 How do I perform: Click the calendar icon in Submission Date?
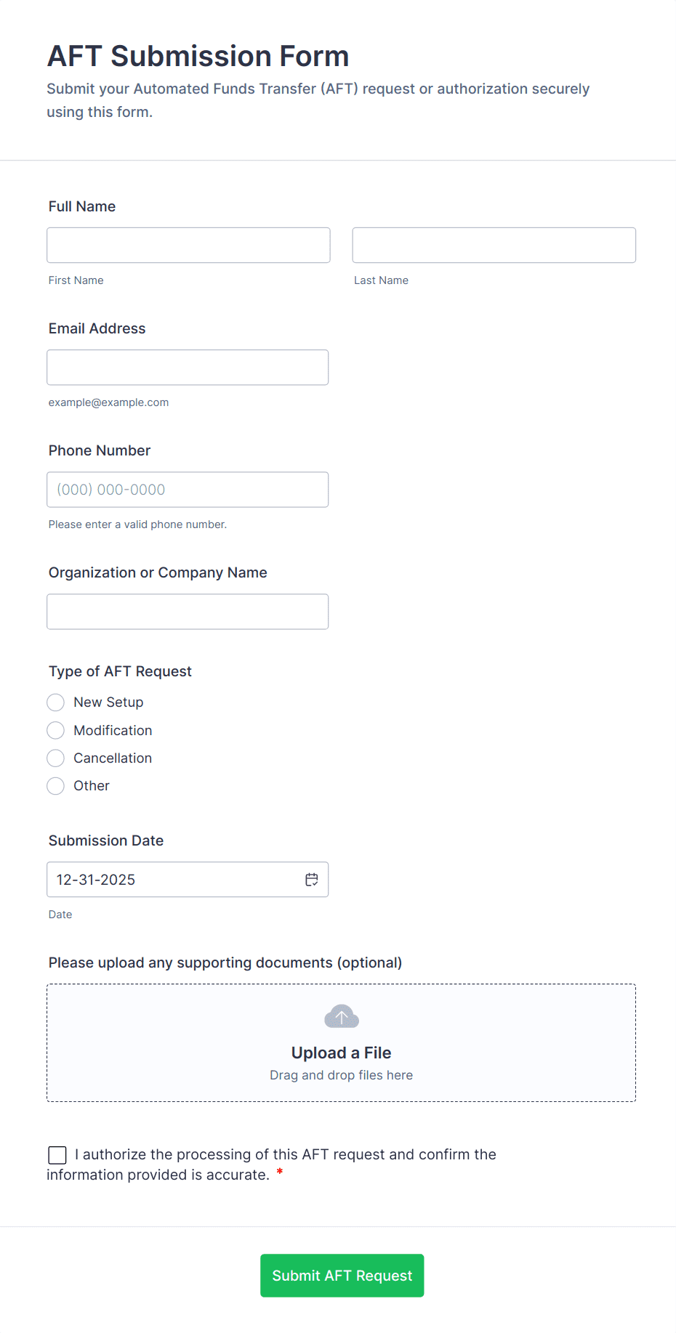(x=312, y=880)
